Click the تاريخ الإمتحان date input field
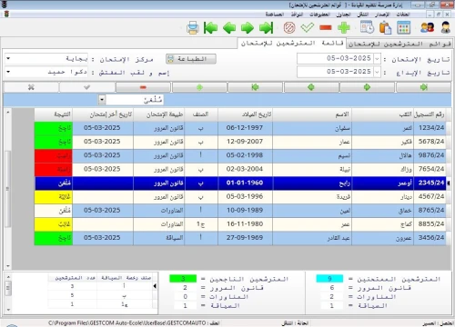Viewport: 455px width, 327px height. 335,59
